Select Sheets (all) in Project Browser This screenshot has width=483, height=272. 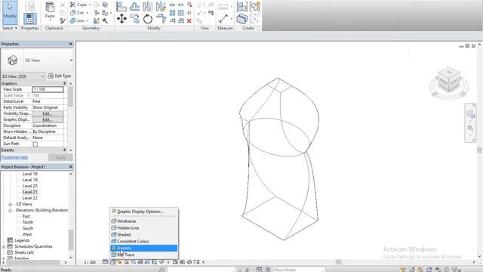[24, 252]
